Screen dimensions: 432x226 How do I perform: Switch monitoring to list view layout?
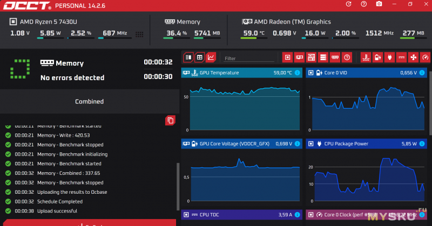(x=188, y=57)
